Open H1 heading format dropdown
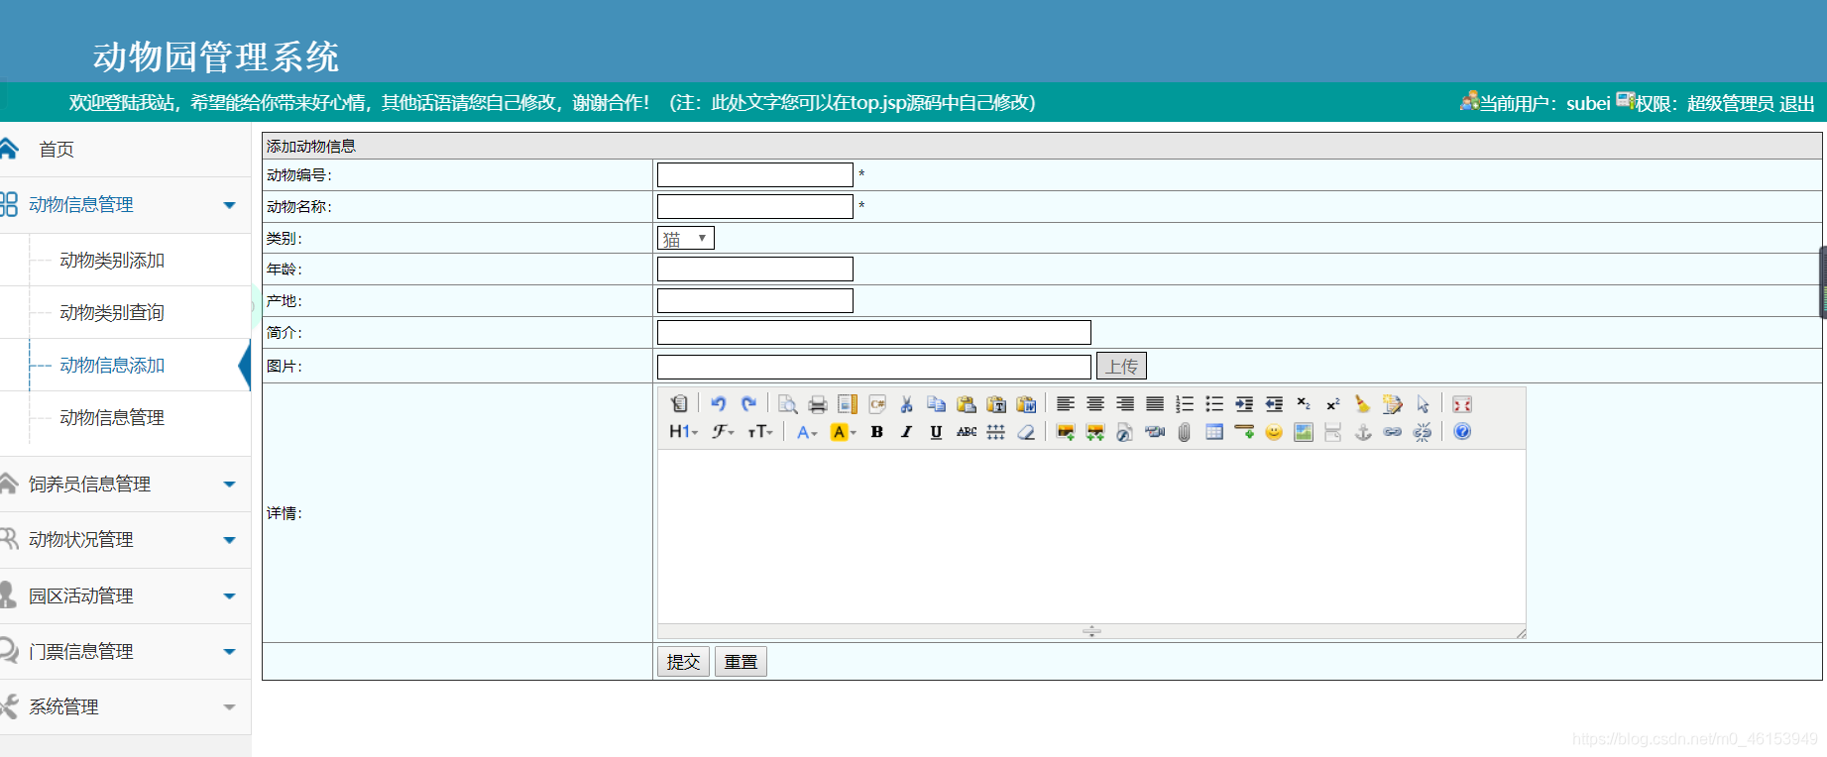 click(x=684, y=432)
